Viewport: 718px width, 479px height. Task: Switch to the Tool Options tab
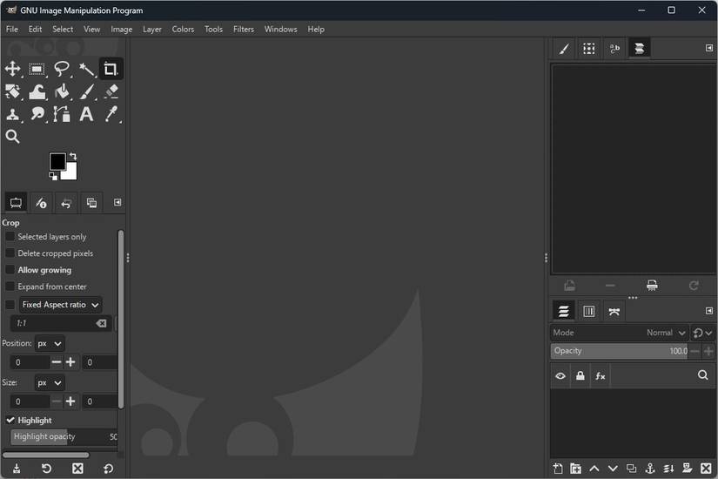tap(16, 203)
